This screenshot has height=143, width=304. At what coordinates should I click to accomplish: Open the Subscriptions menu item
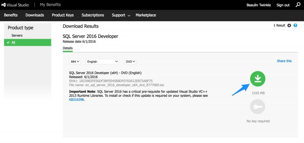[x=93, y=15]
